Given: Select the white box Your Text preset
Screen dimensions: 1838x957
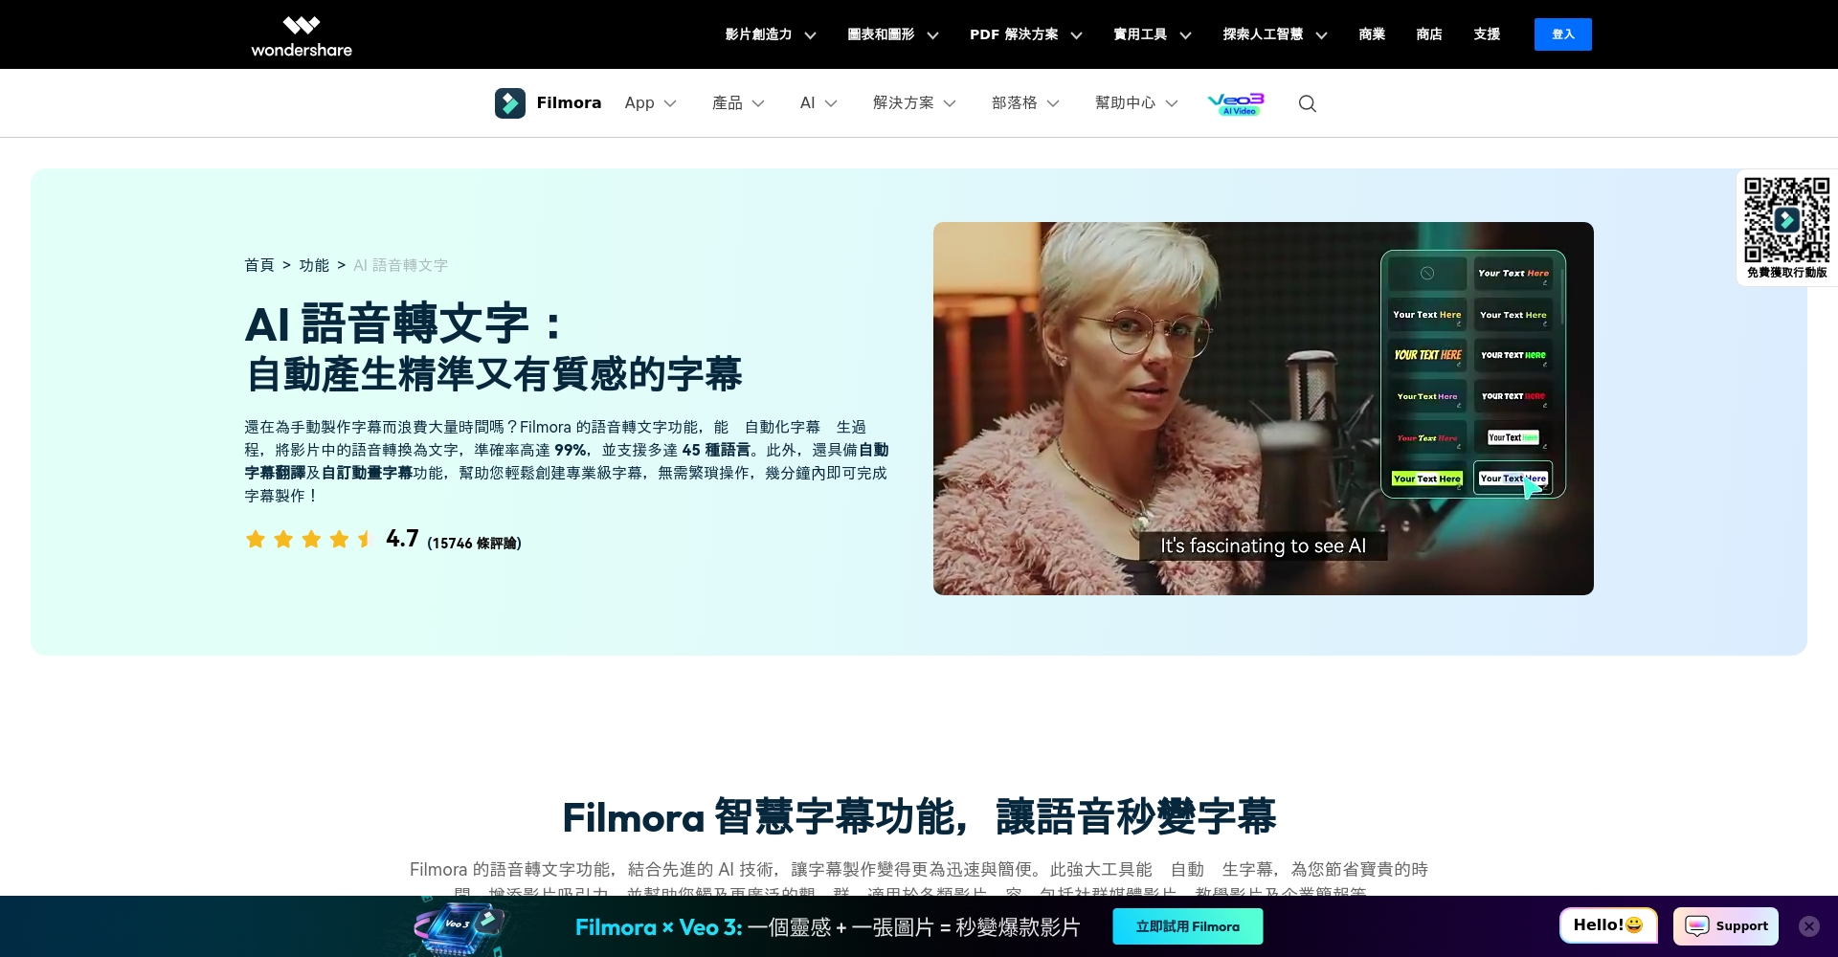Looking at the screenshot, I should (1513, 437).
